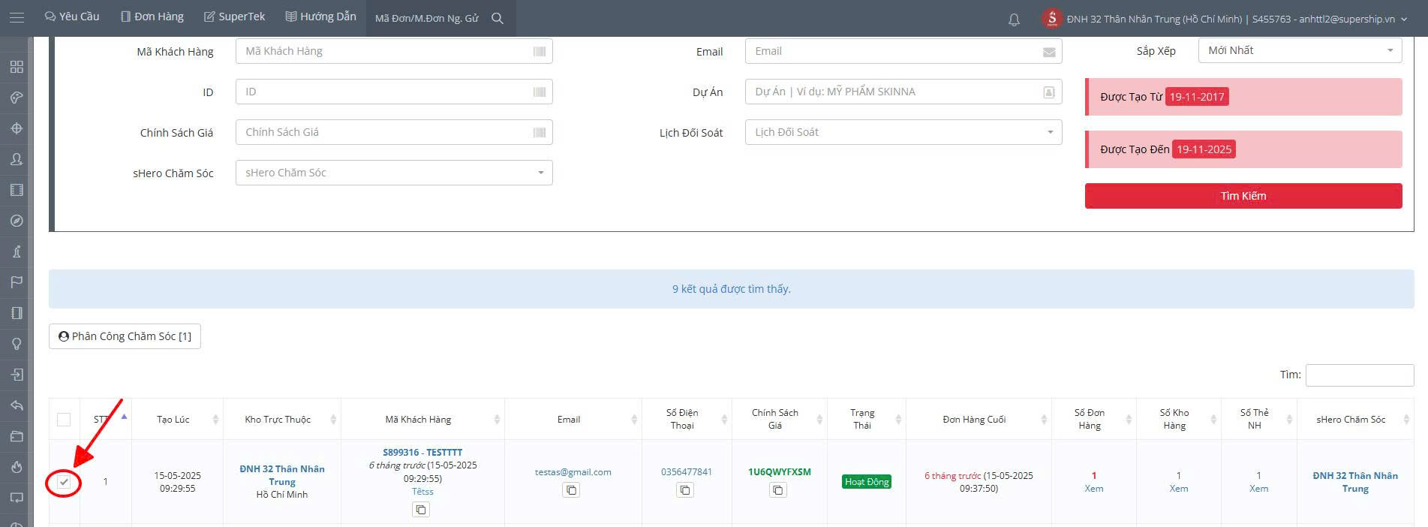Expand the account menu arrow at top right
Image resolution: width=1428 pixels, height=527 pixels.
point(1404,19)
